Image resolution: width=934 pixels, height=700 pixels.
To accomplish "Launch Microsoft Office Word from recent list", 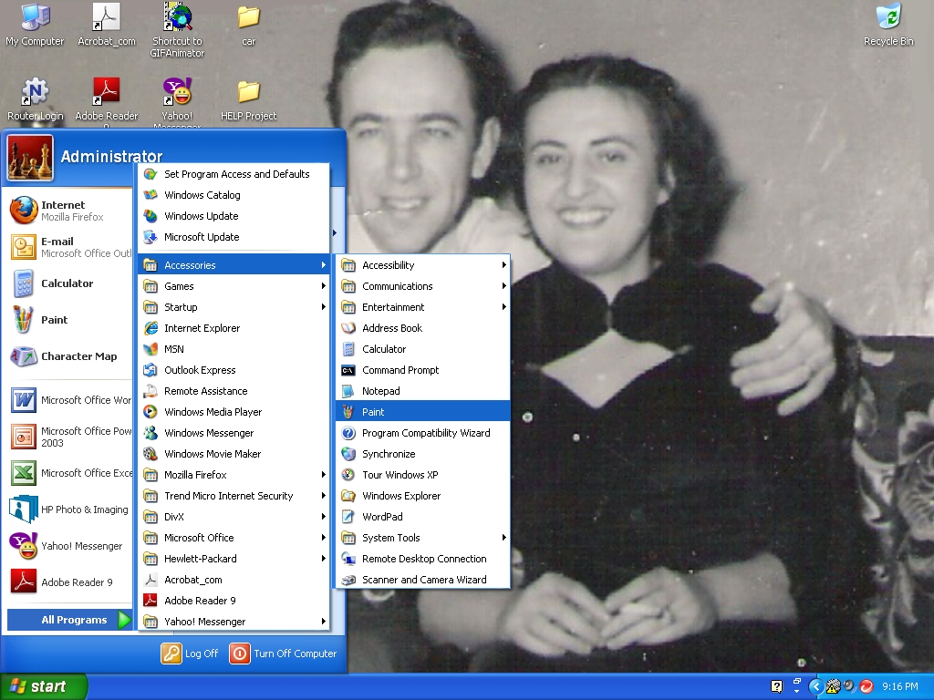I will pyautogui.click(x=67, y=400).
